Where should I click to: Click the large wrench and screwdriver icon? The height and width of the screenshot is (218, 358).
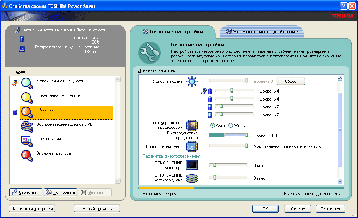pos(150,52)
